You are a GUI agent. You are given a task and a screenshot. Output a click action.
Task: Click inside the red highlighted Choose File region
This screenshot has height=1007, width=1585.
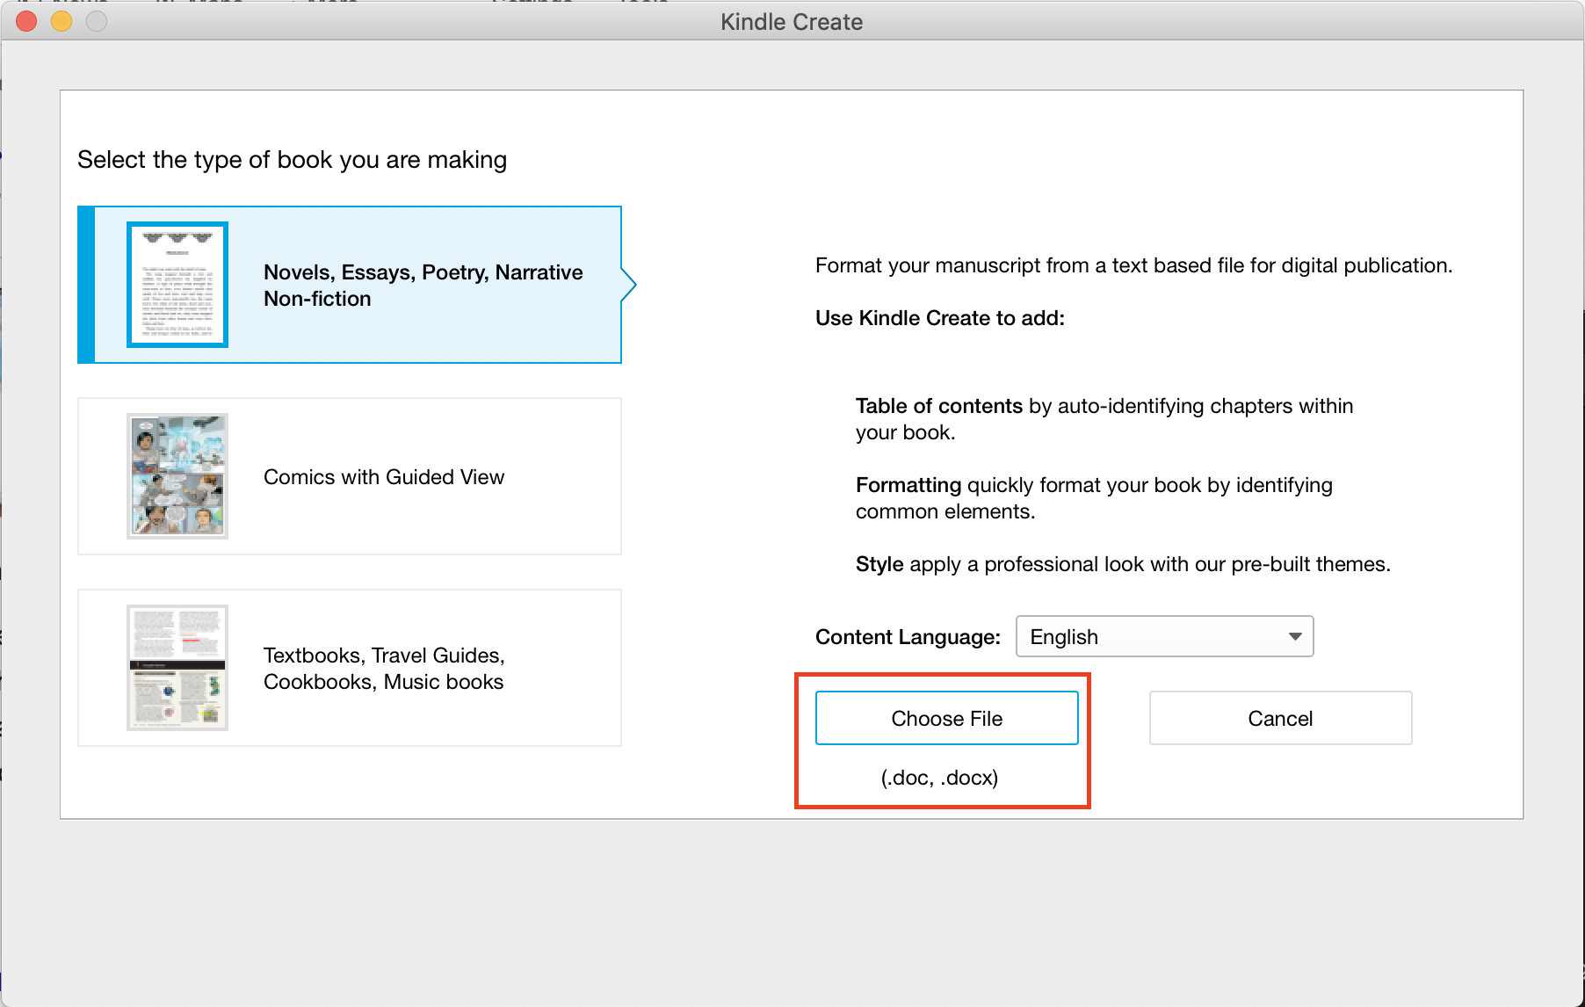[942, 741]
